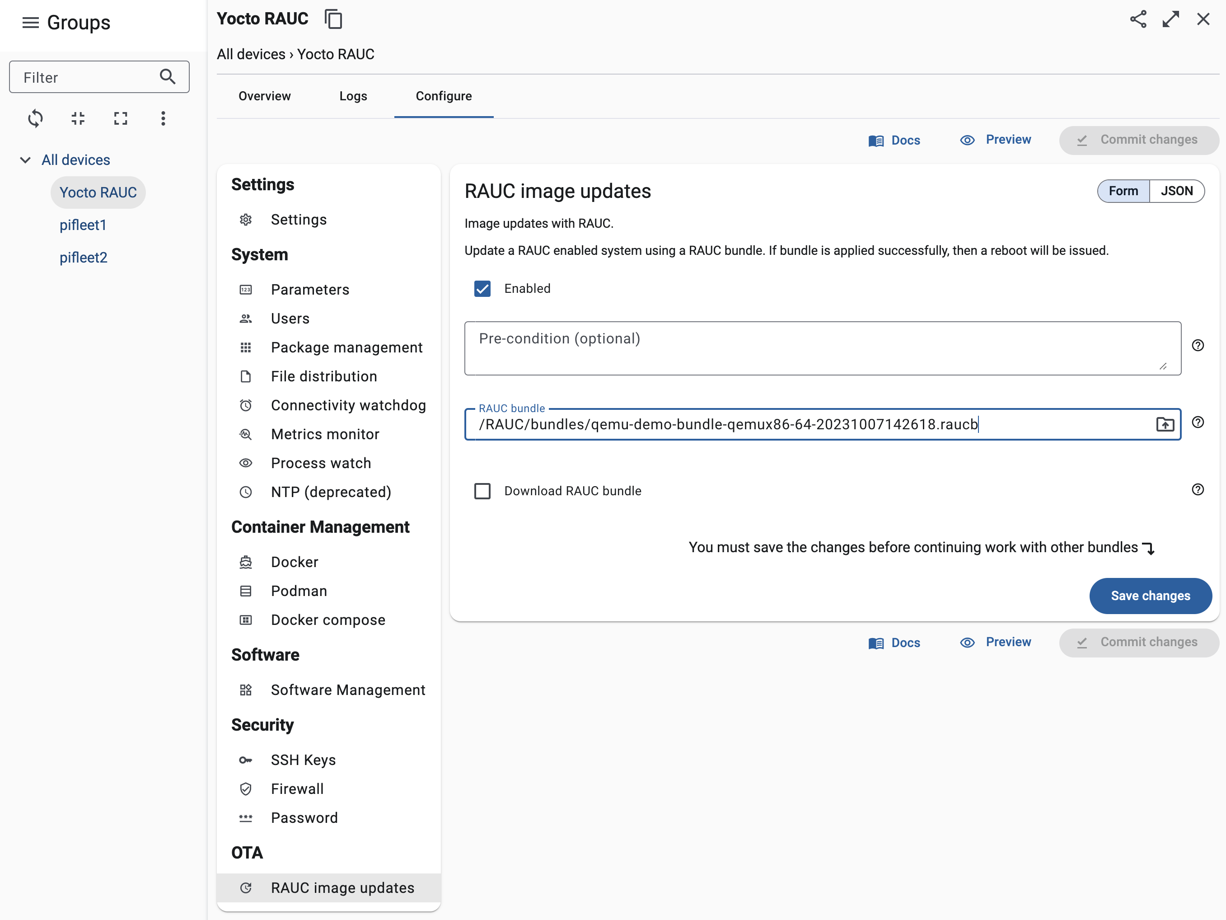This screenshot has width=1226, height=920.
Task: Open the three-dot menu in the sidebar
Action: [163, 118]
